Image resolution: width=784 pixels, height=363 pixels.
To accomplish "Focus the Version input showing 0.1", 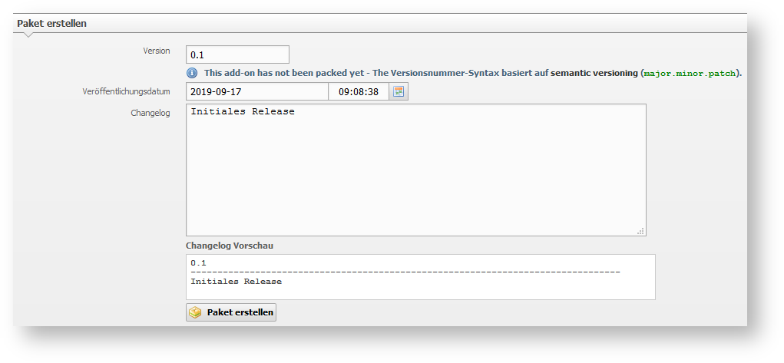I will click(x=237, y=54).
